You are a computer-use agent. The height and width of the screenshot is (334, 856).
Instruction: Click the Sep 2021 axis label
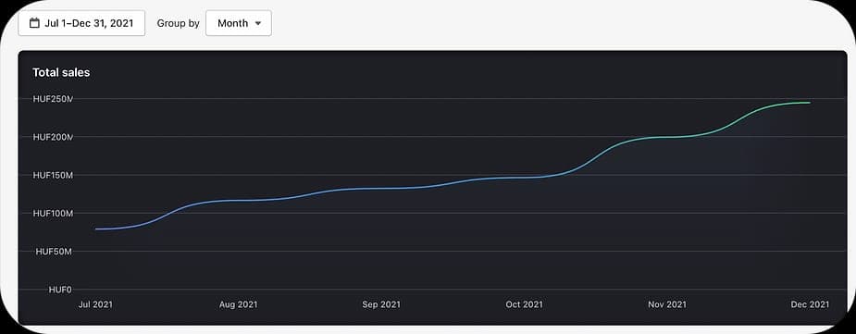[x=381, y=304]
